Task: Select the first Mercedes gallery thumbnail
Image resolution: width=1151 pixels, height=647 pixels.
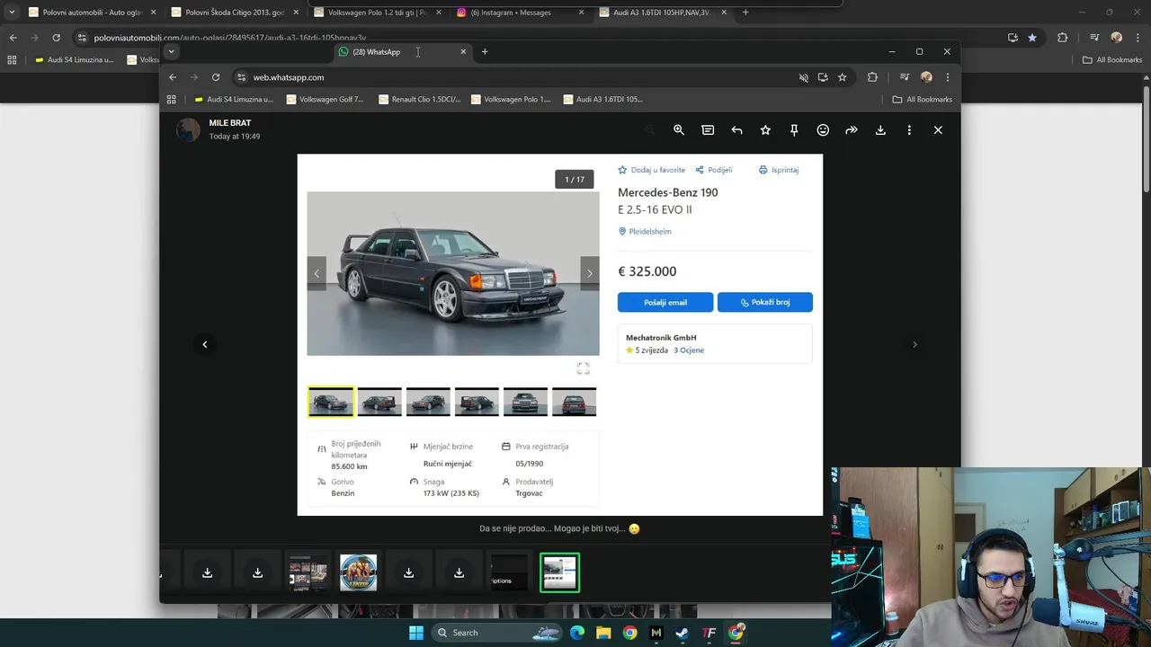Action: pos(331,402)
